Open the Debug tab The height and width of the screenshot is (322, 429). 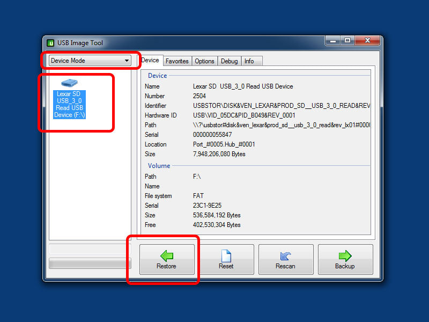coord(230,61)
